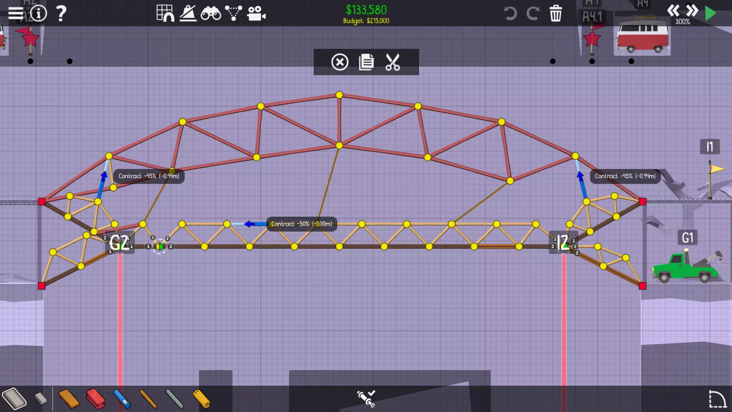The height and width of the screenshot is (412, 732).
Task: Select the rope material
Action: point(148,399)
